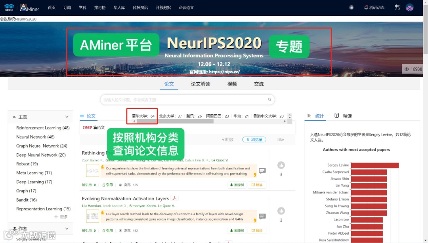Screen dimensions: 428x243
Task: Open the statistics tab
Action: click(x=319, y=116)
